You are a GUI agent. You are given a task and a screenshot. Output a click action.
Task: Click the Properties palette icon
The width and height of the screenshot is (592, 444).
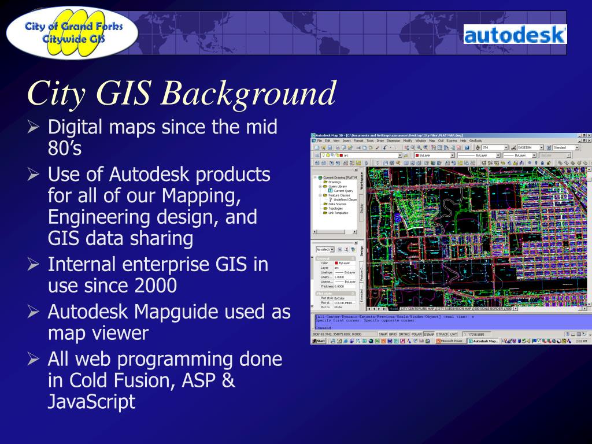pyautogui.click(x=434, y=147)
